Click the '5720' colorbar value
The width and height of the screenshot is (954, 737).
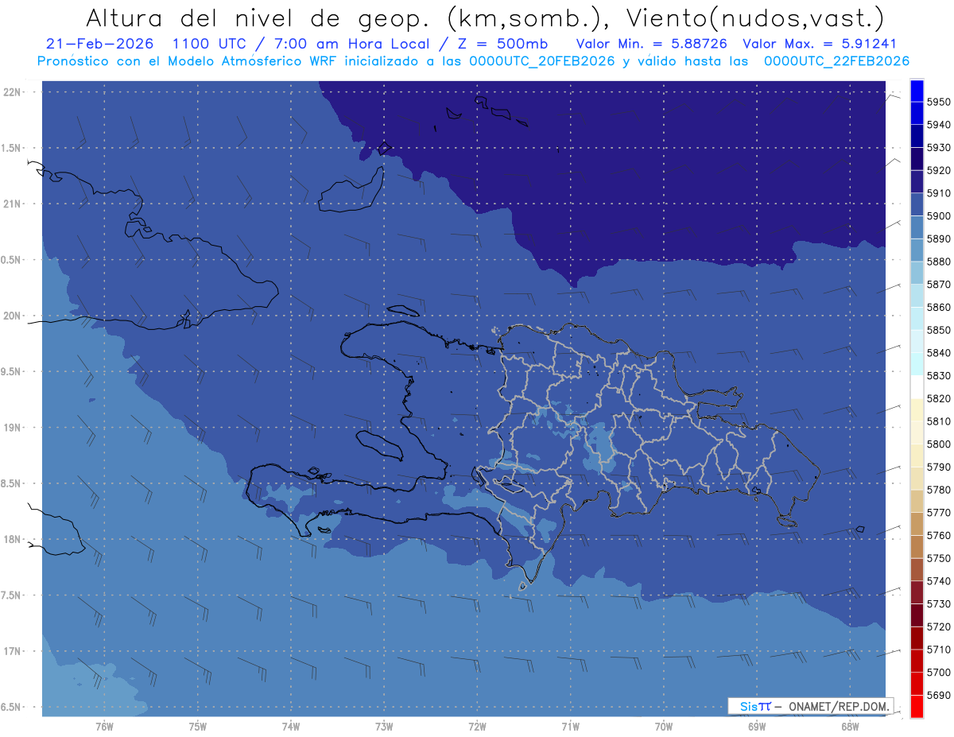click(x=939, y=626)
